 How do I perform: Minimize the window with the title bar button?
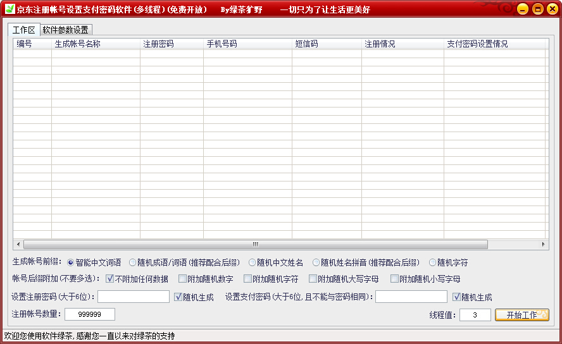522,9
